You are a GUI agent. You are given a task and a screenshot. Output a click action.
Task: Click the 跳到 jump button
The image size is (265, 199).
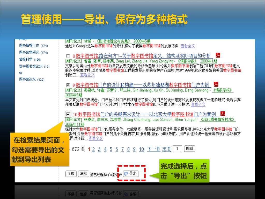click(189, 148)
